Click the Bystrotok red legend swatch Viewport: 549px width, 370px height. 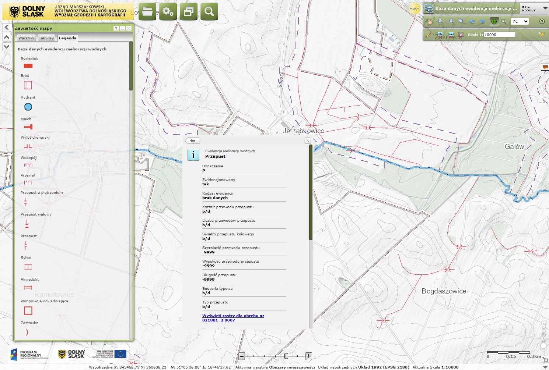28,66
